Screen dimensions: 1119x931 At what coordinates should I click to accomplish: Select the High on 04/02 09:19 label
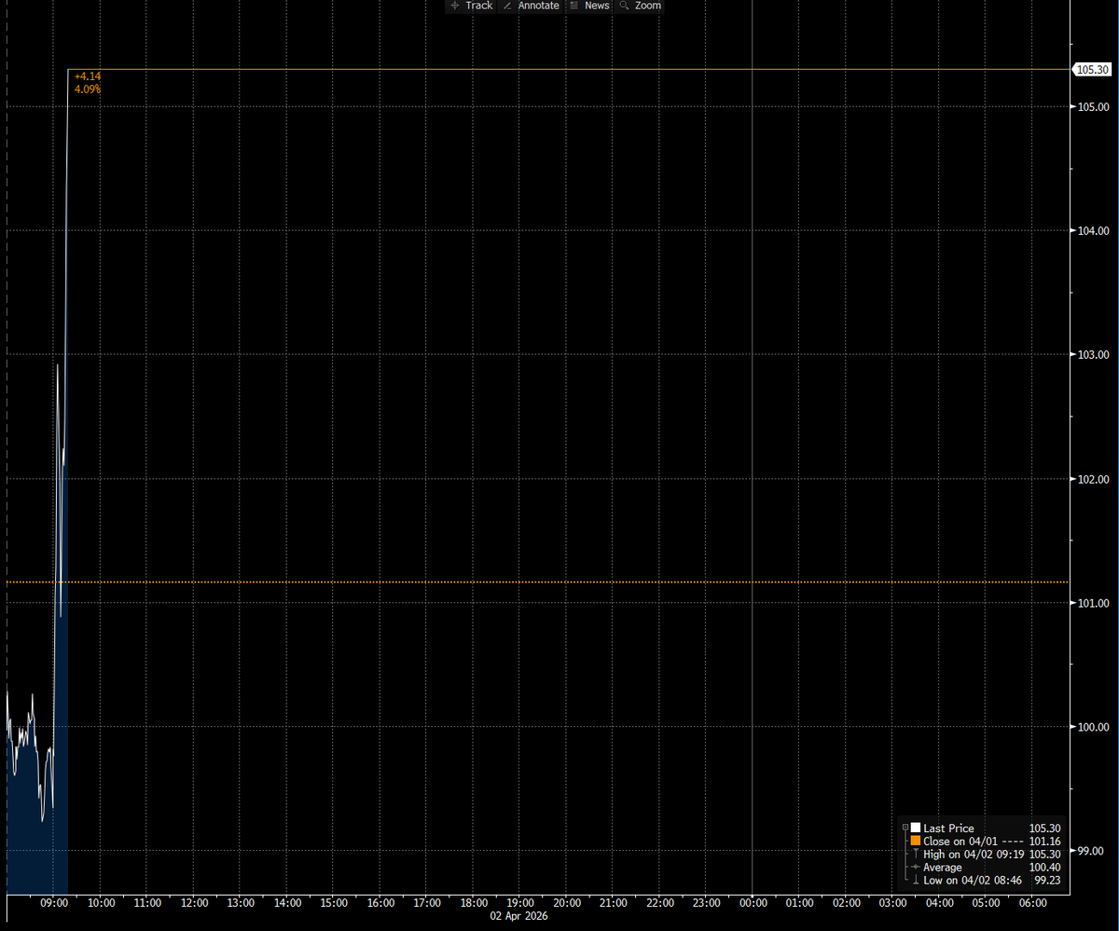[x=974, y=854]
